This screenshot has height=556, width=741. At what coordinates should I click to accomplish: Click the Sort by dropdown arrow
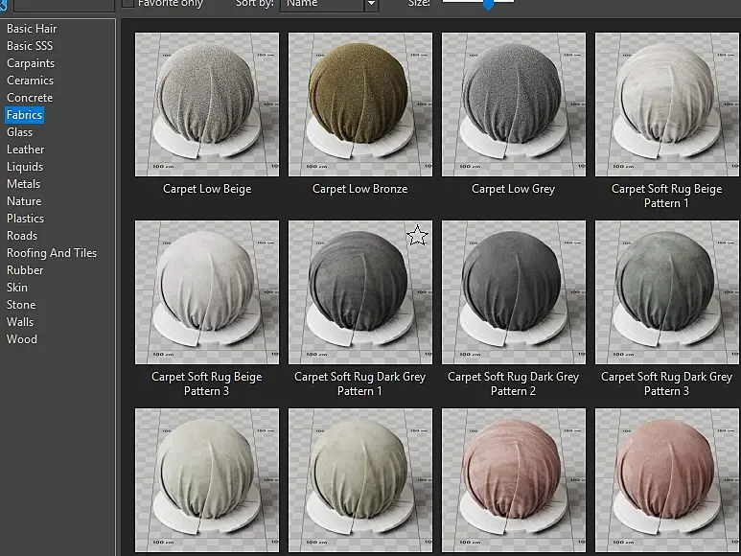tap(371, 4)
